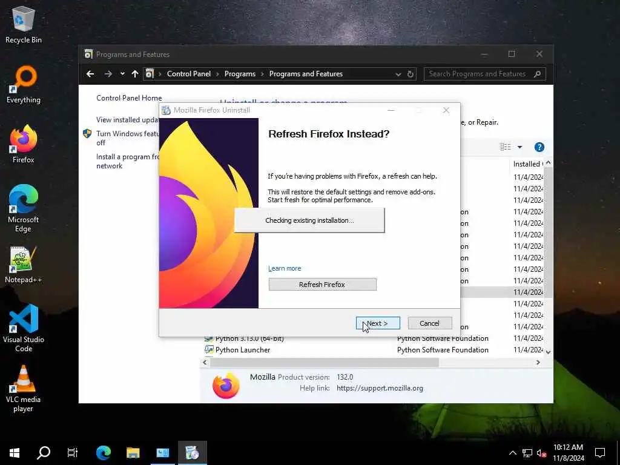Viewport: 620px width, 465px height.
Task: Select the Python 3.13.0 (64-bit) row
Action: [374, 339]
